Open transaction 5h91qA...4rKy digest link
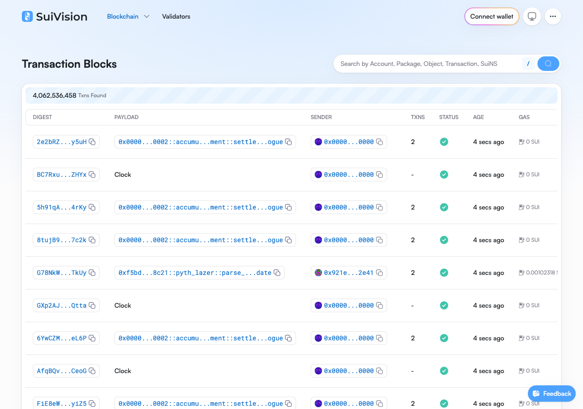 [x=61, y=207]
